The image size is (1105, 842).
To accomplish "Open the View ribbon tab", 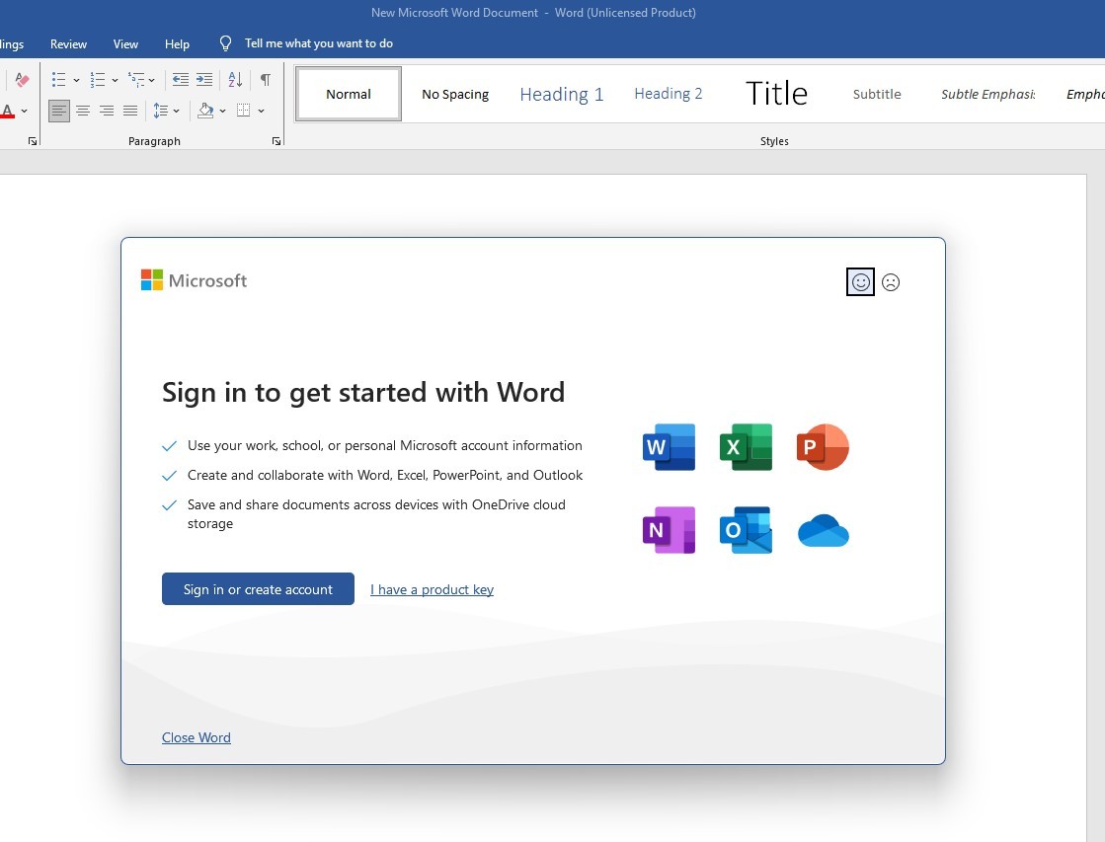I will tap(125, 43).
